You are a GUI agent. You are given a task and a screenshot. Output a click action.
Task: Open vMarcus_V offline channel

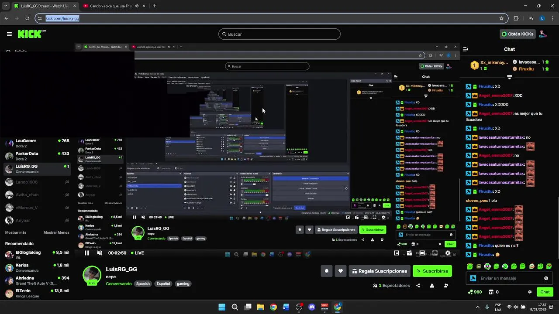point(37,208)
